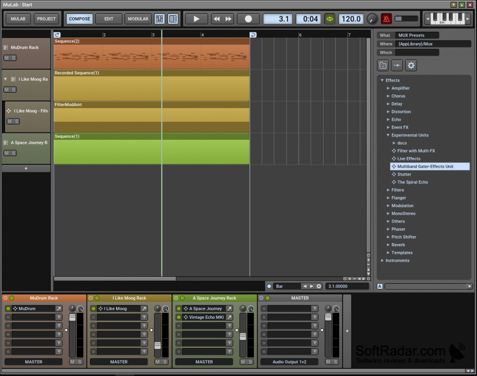Click the virtual piano keyboard
Viewport: 477px width, 376px height.
click(x=448, y=19)
